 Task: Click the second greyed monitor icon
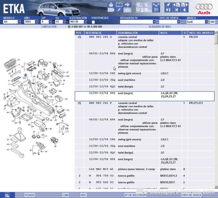(x=148, y=5)
